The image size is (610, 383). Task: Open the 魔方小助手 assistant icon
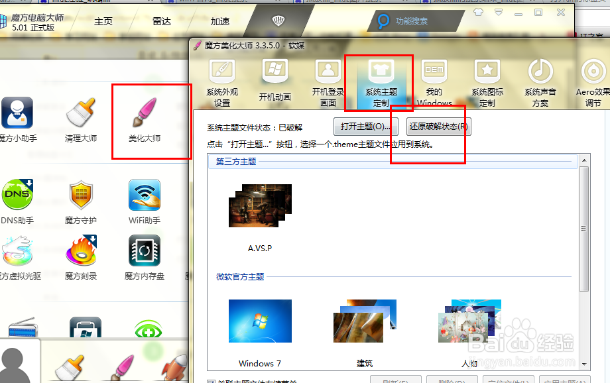pyautogui.click(x=17, y=113)
